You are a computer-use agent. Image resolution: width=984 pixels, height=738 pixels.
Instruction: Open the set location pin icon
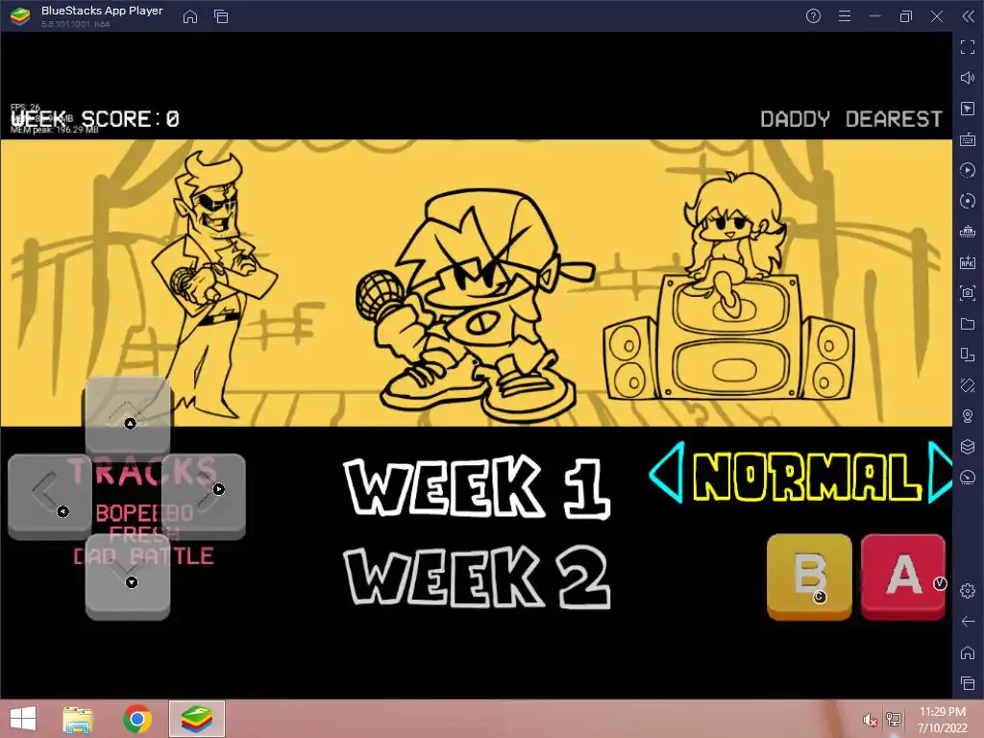coord(967,416)
